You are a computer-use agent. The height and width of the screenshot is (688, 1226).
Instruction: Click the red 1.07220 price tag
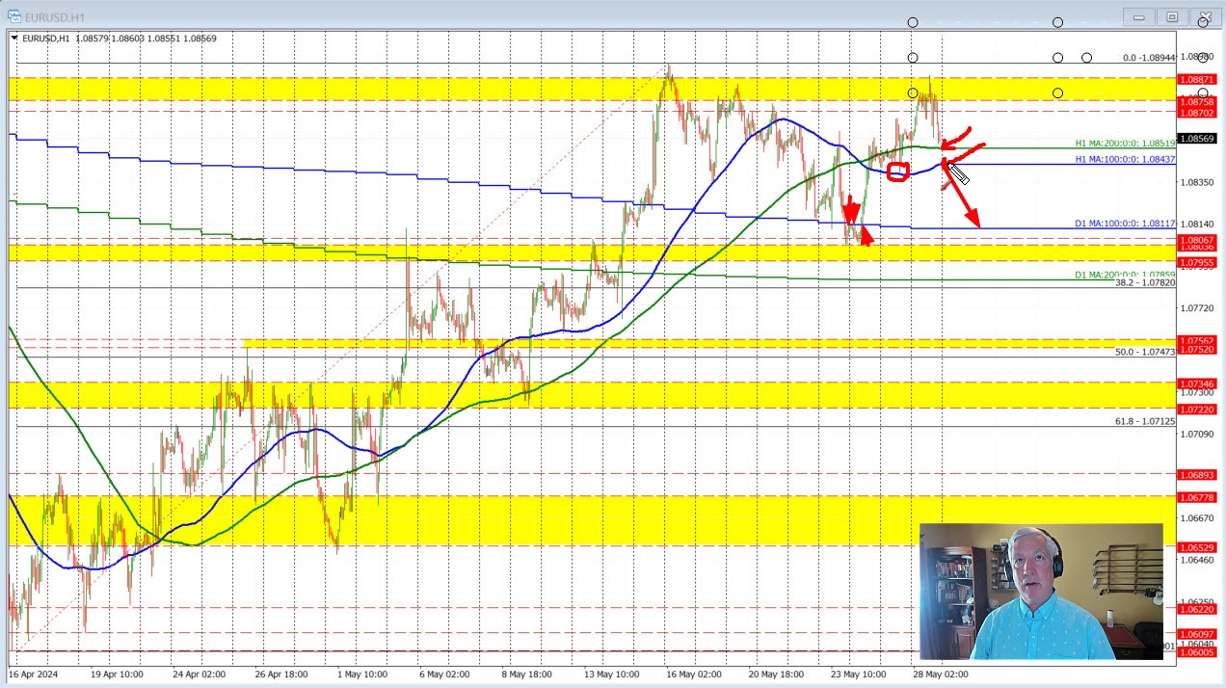(1197, 410)
